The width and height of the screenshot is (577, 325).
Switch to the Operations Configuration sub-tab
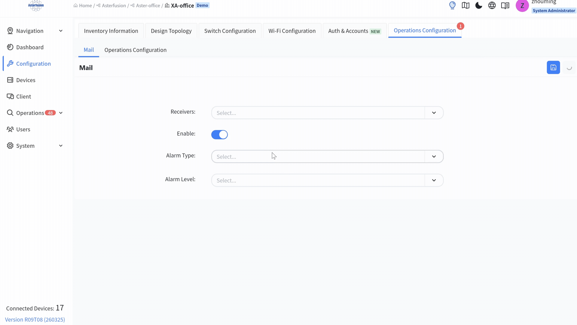click(x=136, y=50)
